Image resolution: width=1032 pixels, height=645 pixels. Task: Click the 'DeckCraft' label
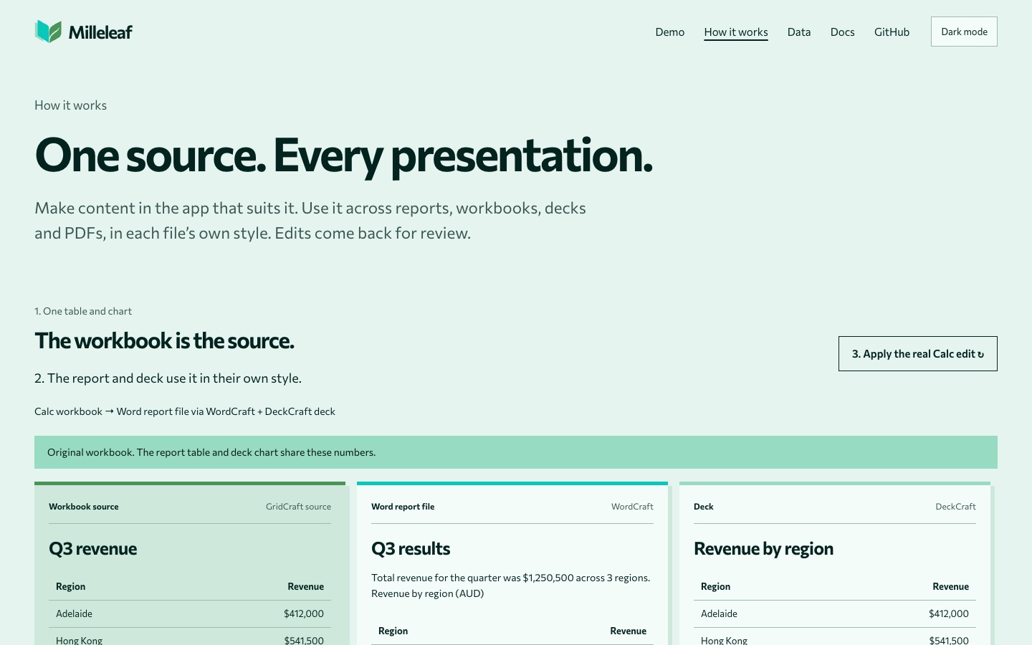pos(955,507)
